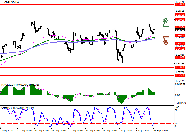Click the '2 Sep 20:00' time label
This screenshot has width=186, height=133.
(126, 131)
